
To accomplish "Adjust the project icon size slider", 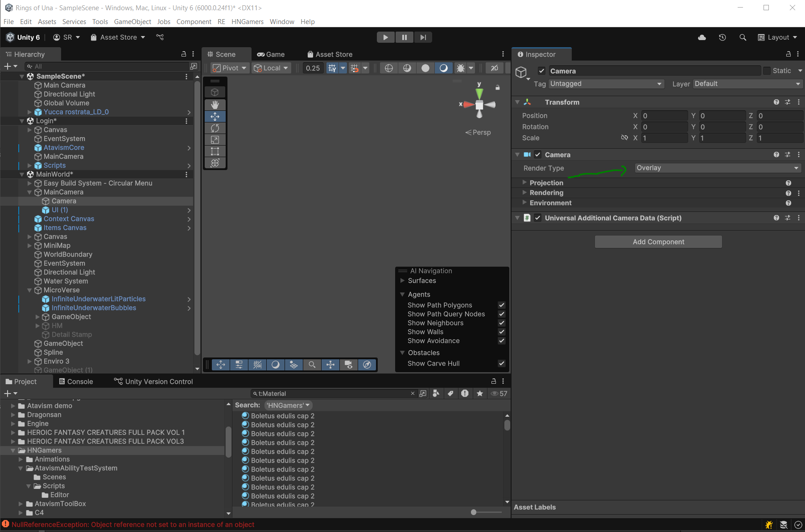I will [x=474, y=512].
